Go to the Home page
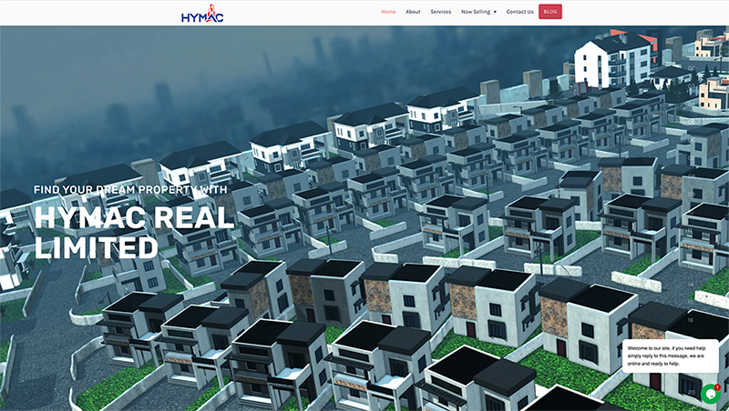 click(x=388, y=12)
